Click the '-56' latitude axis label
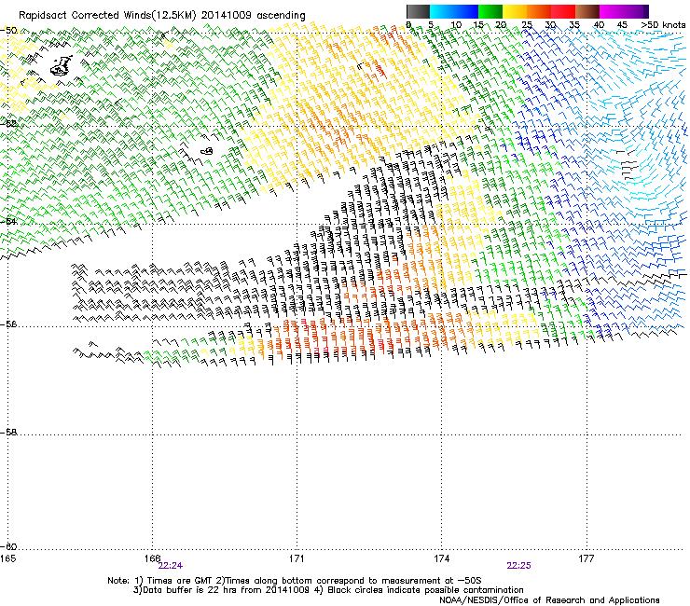 tap(8, 324)
